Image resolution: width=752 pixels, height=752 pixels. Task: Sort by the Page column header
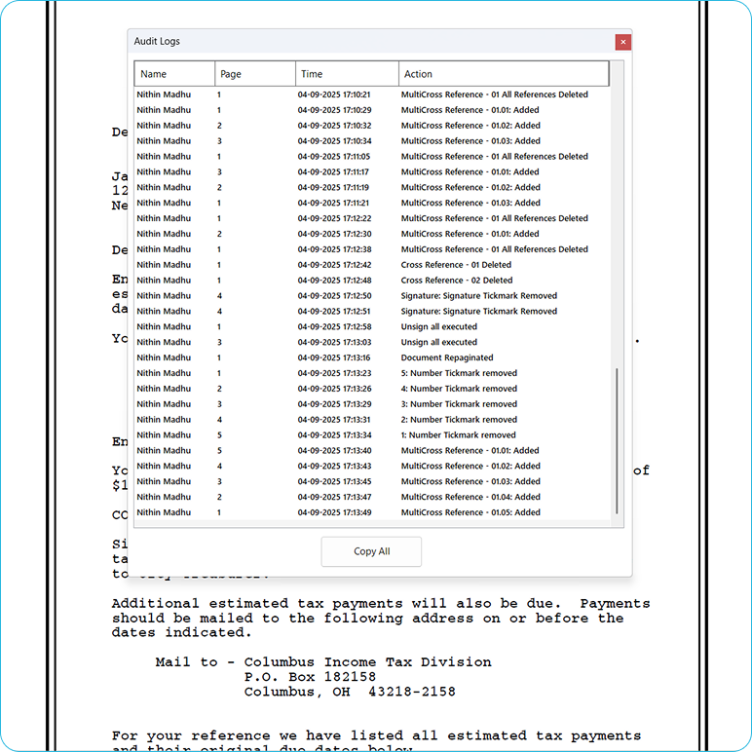point(255,74)
